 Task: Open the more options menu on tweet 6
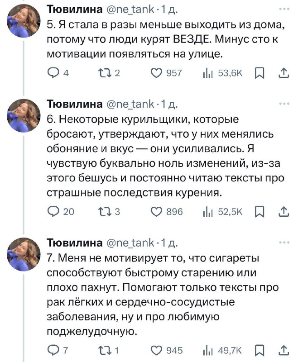click(284, 104)
